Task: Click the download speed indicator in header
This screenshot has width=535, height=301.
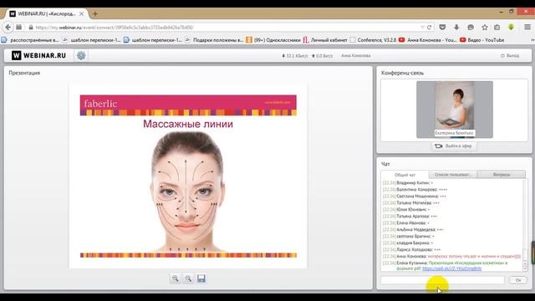Action: coord(295,56)
